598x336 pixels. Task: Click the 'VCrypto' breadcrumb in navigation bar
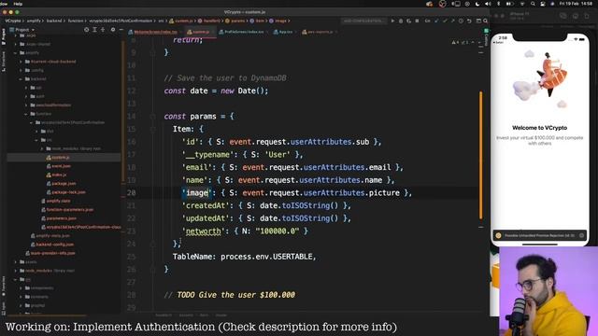tap(13, 21)
